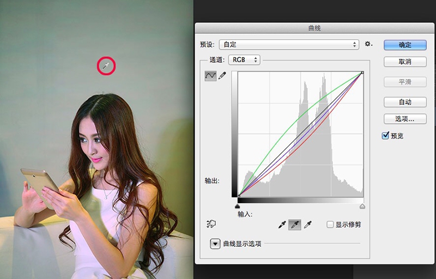The image size is (436, 279).
Task: Click the black point input slider triangle
Action: 238,206
